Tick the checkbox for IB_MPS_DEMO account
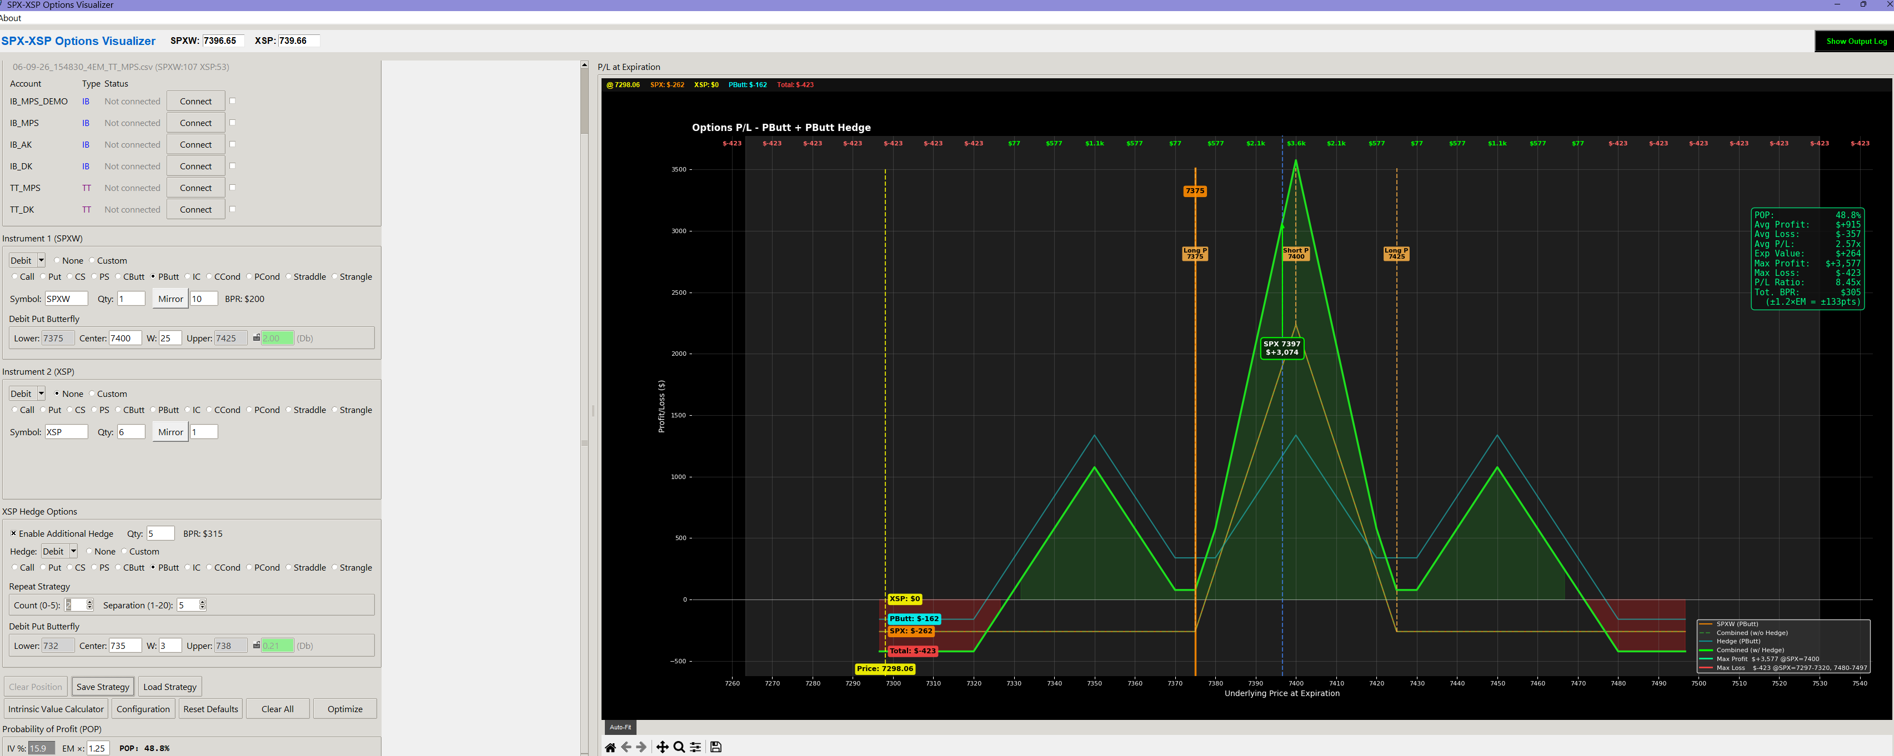The height and width of the screenshot is (756, 1894). tap(232, 102)
